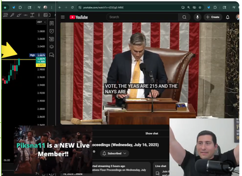View site information next to the youtube.com URL
Screen dimensions: 242x176
[x=80, y=8]
